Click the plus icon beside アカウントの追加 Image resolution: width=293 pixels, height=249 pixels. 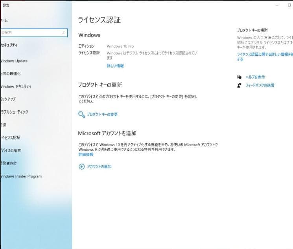pyautogui.click(x=81, y=167)
